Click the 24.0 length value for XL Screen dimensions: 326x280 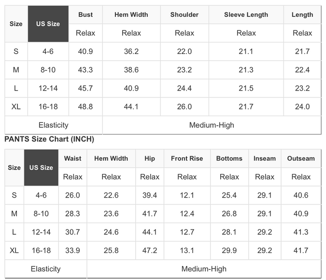[302, 107]
